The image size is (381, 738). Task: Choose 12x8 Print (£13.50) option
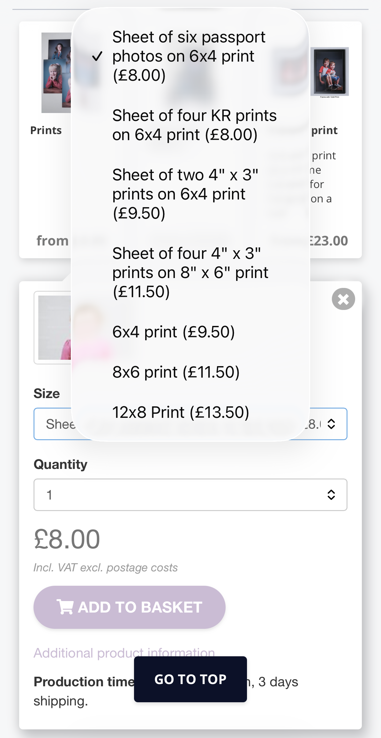[190, 412]
